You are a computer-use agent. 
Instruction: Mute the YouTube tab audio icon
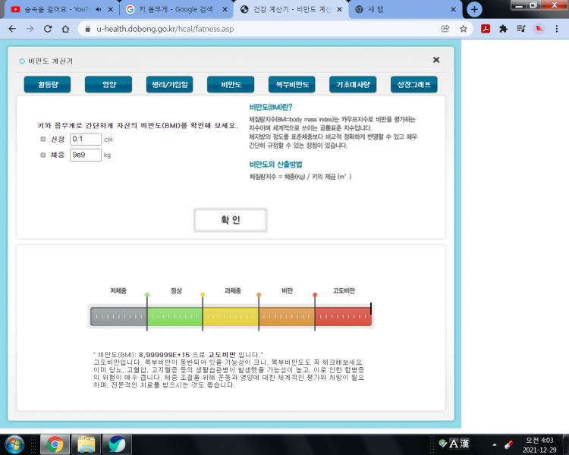tap(99, 10)
